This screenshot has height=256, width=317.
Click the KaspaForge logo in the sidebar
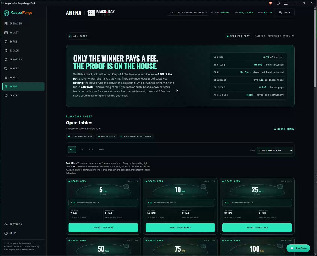click(18, 13)
